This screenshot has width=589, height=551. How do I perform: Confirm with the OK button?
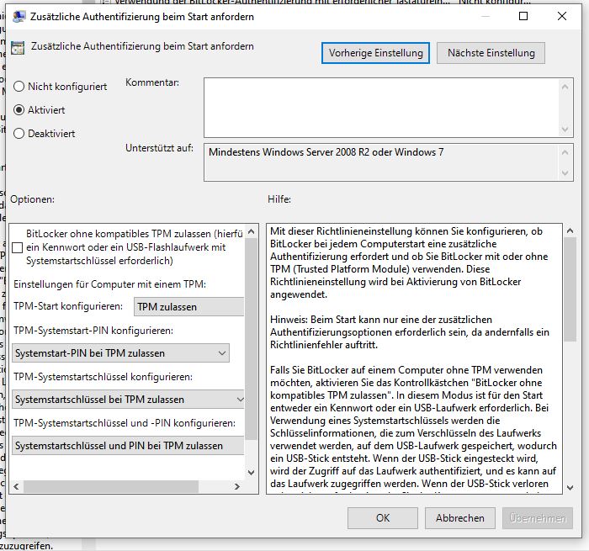click(382, 518)
